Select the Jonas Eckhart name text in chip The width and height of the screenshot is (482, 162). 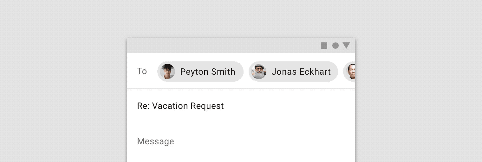click(x=301, y=72)
